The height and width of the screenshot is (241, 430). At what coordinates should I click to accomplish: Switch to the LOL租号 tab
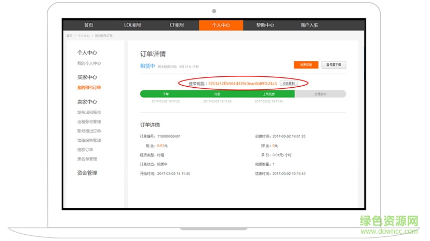coord(132,25)
